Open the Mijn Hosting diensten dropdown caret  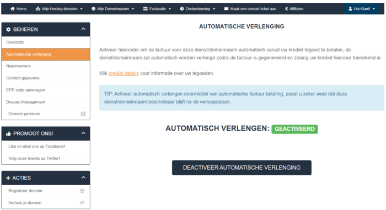pyautogui.click(x=81, y=9)
